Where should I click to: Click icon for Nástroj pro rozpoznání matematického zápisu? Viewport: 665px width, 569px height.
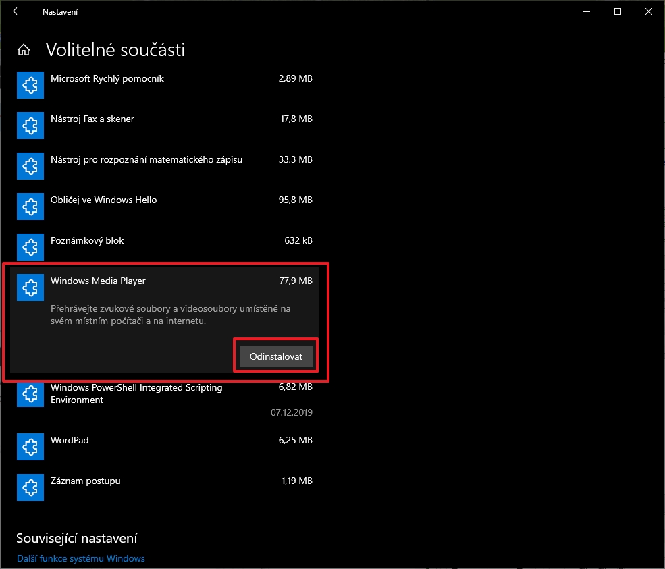click(30, 166)
